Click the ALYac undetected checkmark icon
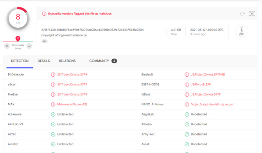This screenshot has width=262, height=153. click(53, 134)
